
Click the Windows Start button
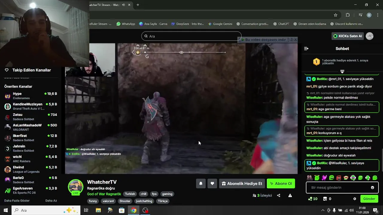click(x=6, y=210)
